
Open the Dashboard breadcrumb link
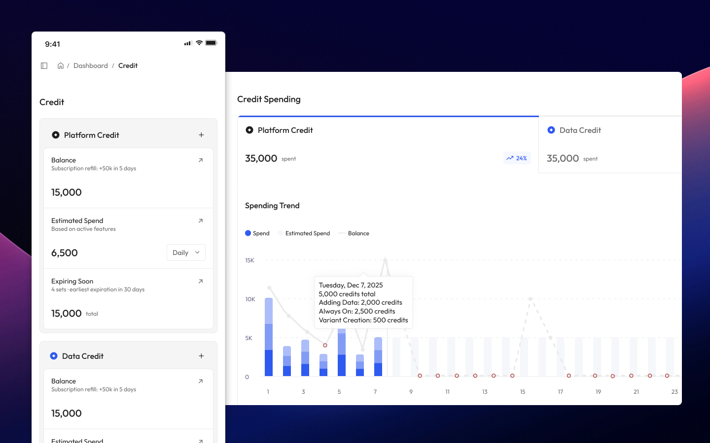pos(91,65)
